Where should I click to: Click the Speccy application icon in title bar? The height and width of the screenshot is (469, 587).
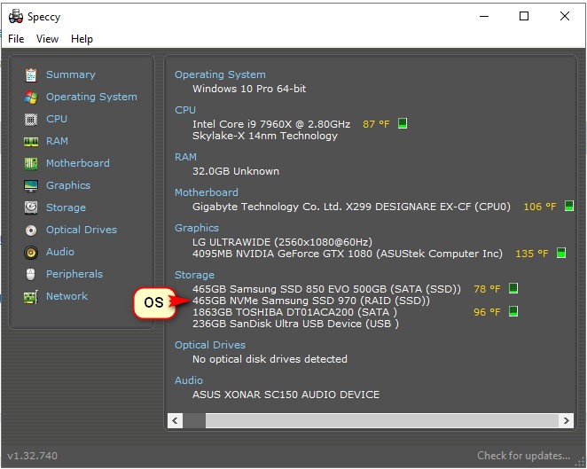click(x=16, y=17)
